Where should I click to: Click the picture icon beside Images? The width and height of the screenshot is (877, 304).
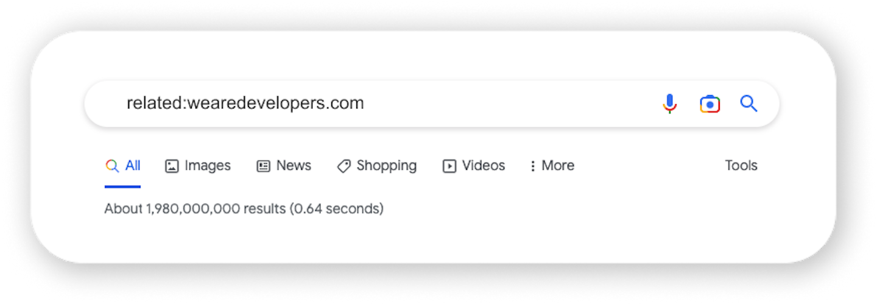pos(172,166)
